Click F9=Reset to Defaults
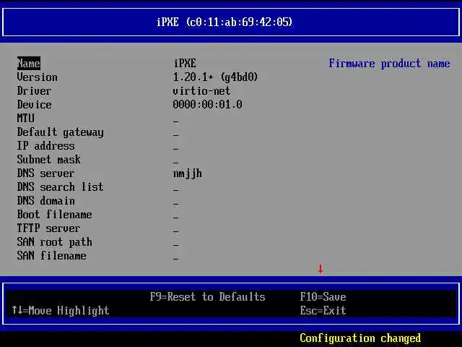The image size is (462, 347). coord(207,297)
